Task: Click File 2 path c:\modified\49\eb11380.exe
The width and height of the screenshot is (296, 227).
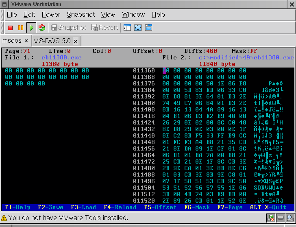Action: click(246, 58)
